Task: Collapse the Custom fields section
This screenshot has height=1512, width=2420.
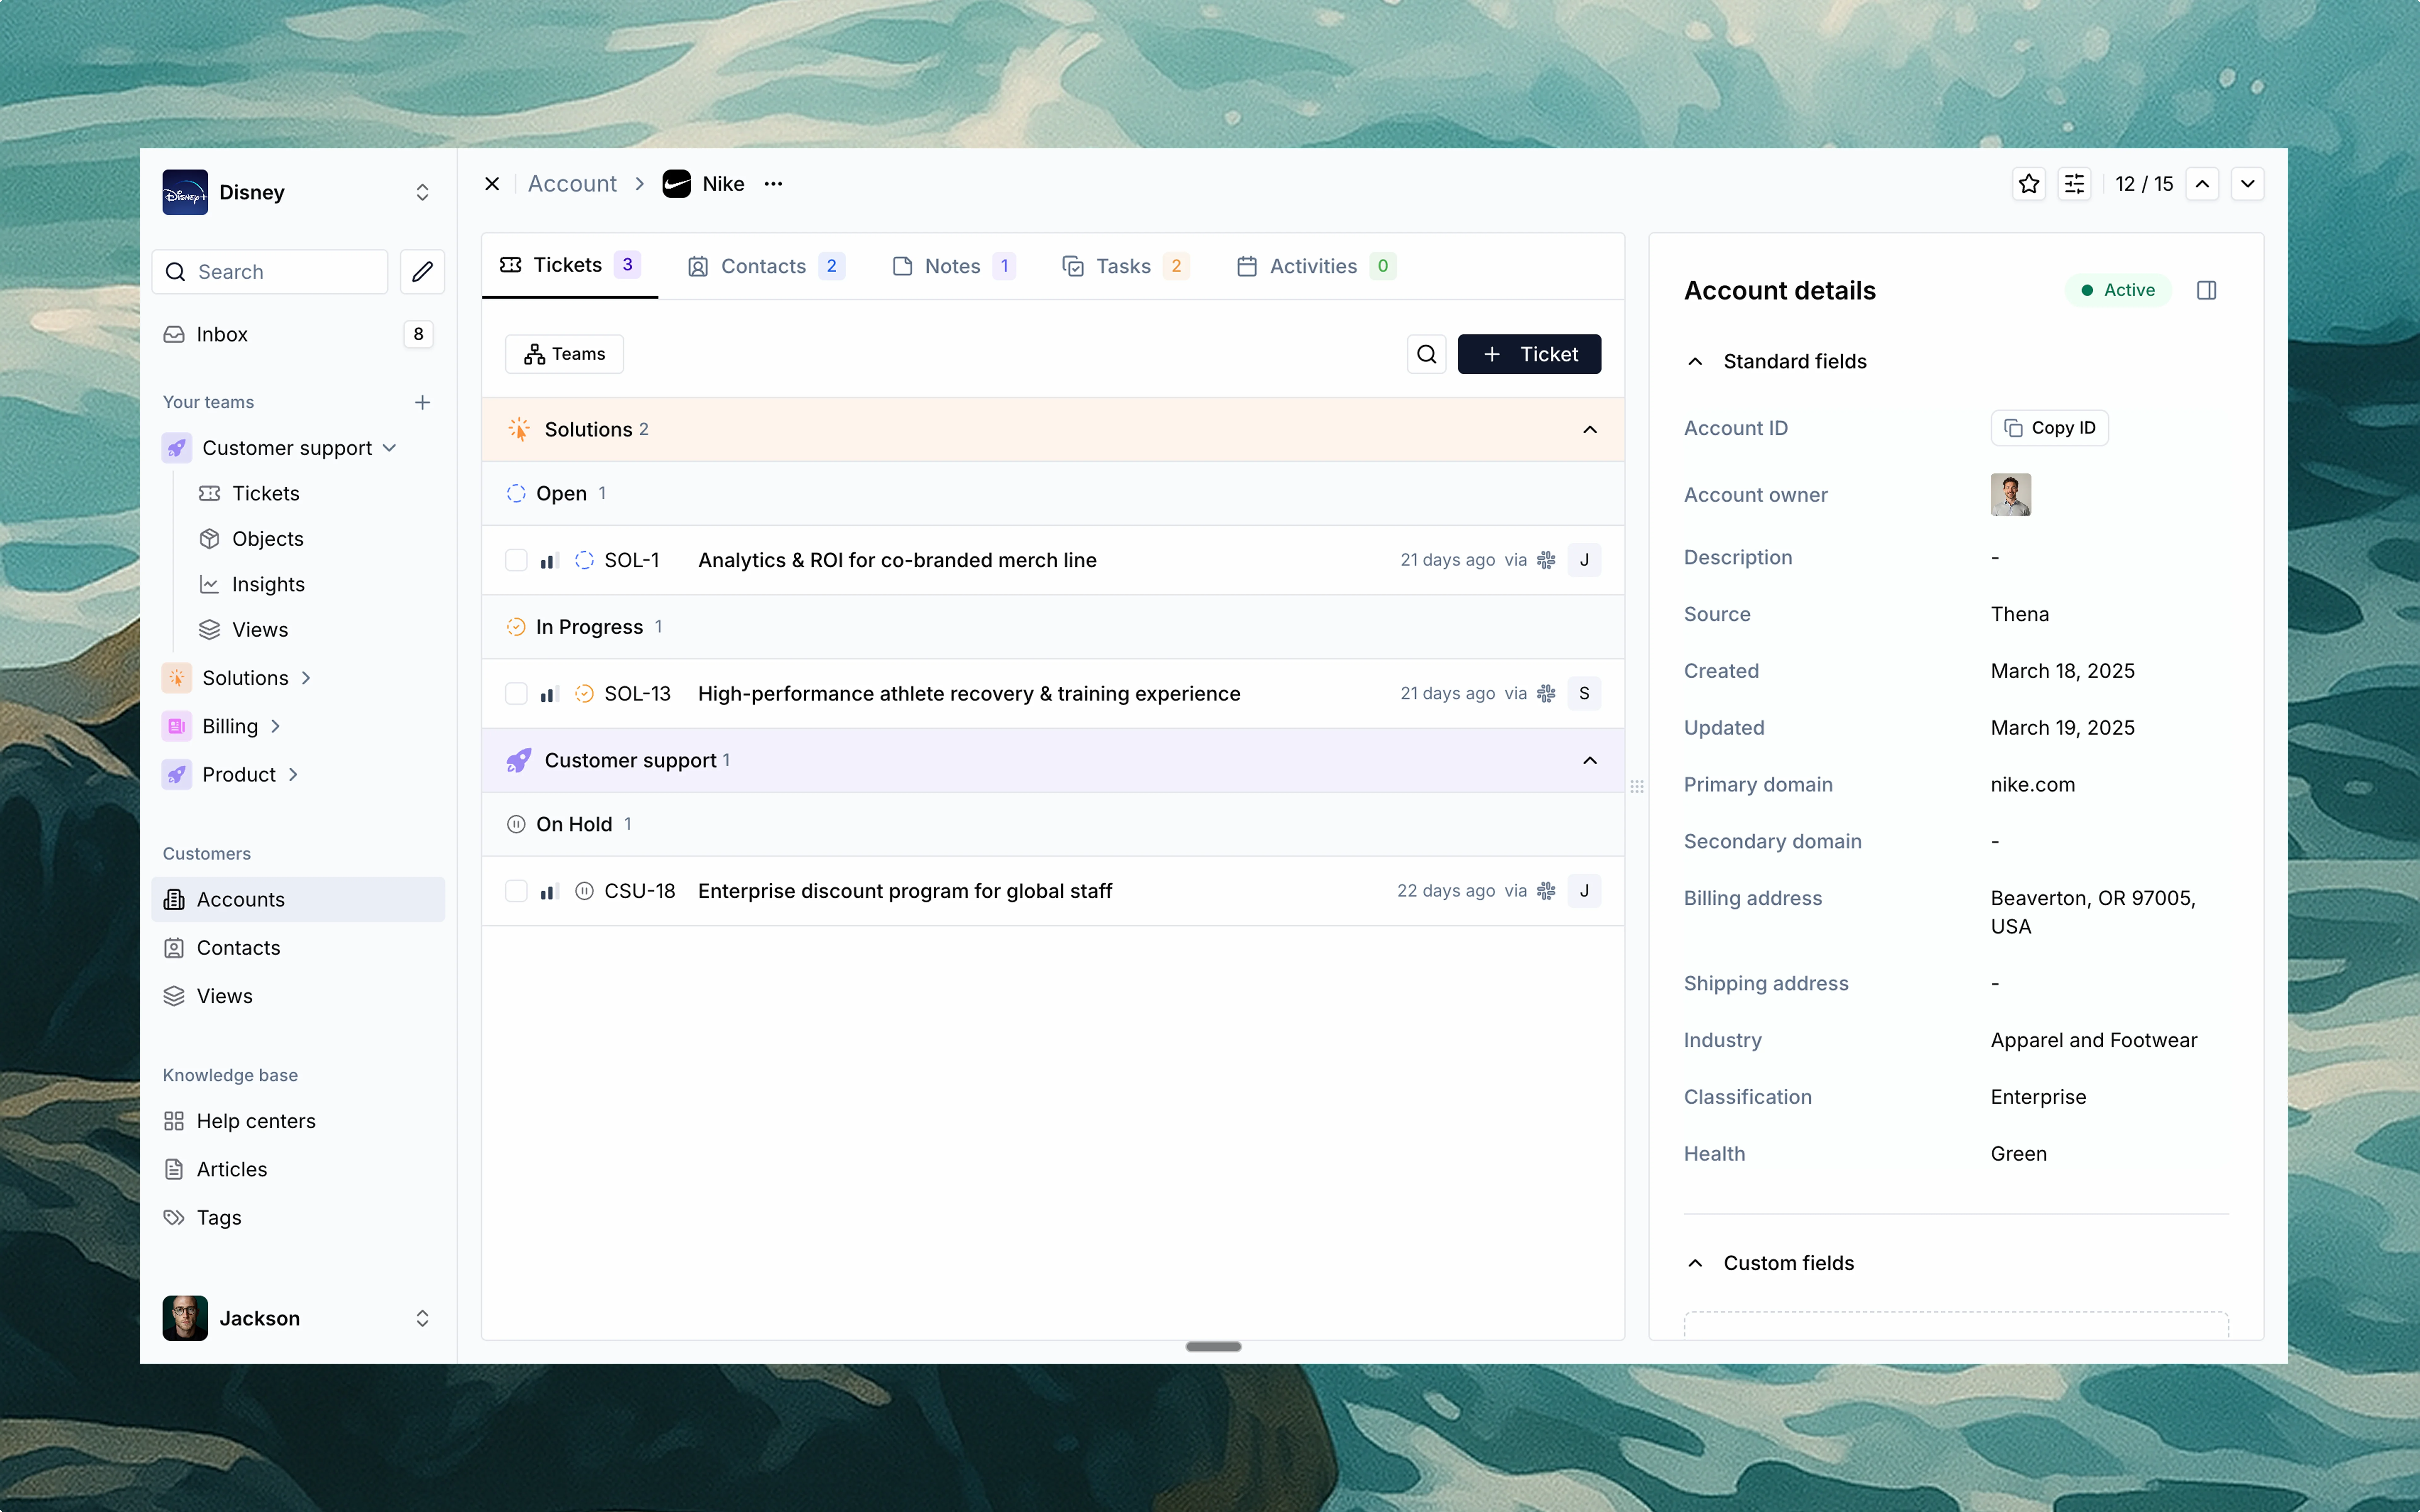Action: click(1695, 1263)
